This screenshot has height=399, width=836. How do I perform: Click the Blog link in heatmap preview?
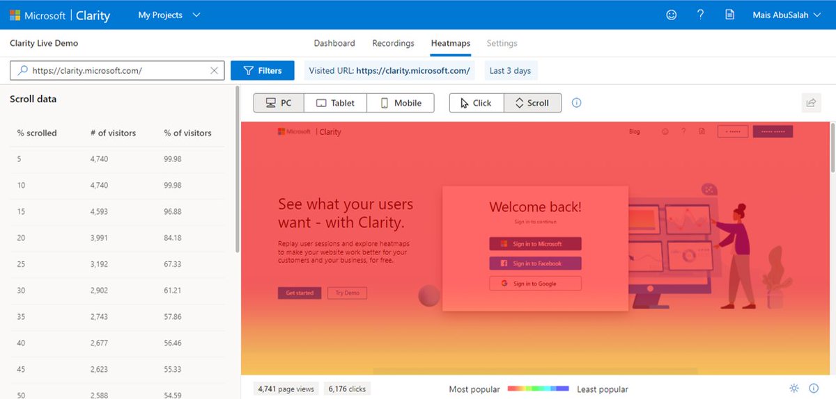coord(634,131)
